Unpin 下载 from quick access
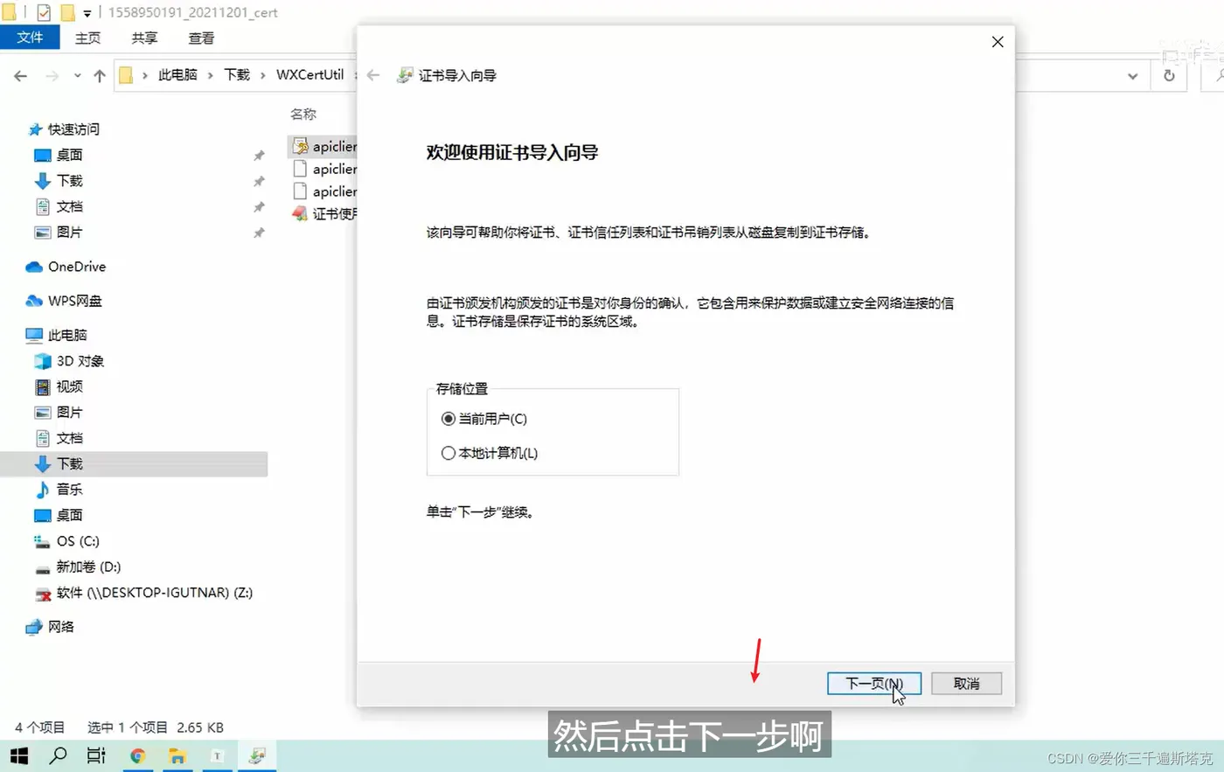This screenshot has width=1224, height=772. click(x=259, y=182)
